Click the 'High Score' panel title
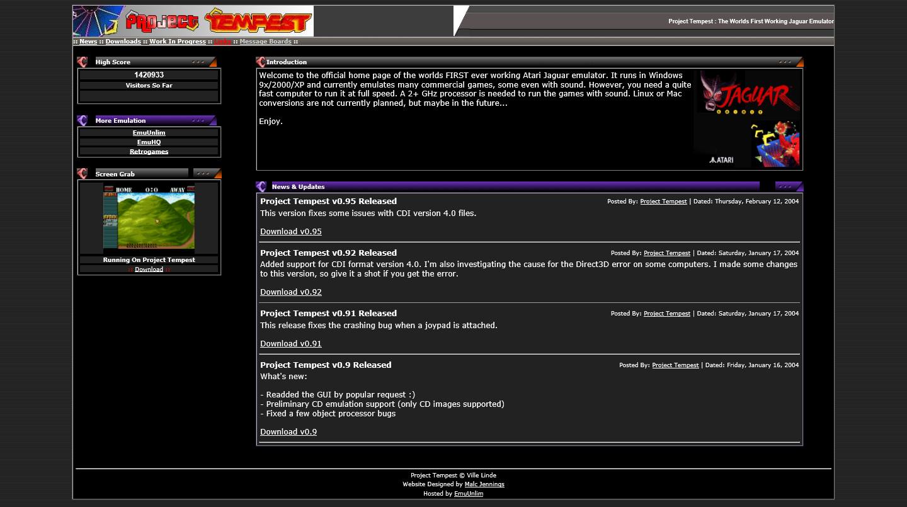Screen dimensions: 907x507 click(113, 62)
